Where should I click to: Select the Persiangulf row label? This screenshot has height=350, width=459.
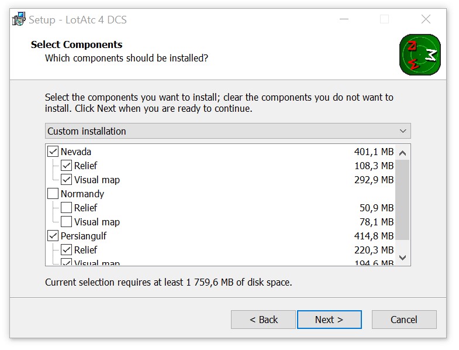(84, 236)
